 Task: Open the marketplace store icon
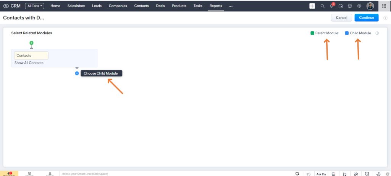pyautogui.click(x=350, y=6)
